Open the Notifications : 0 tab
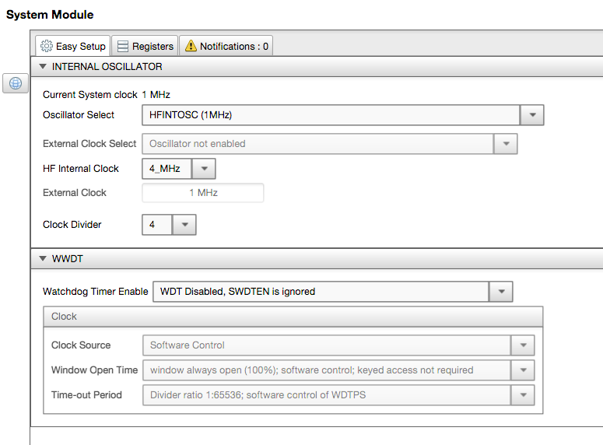 pyautogui.click(x=226, y=46)
